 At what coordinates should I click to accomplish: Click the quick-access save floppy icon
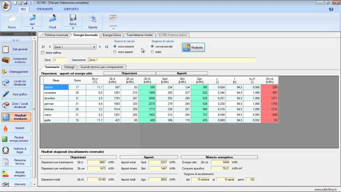[x=25, y=3]
